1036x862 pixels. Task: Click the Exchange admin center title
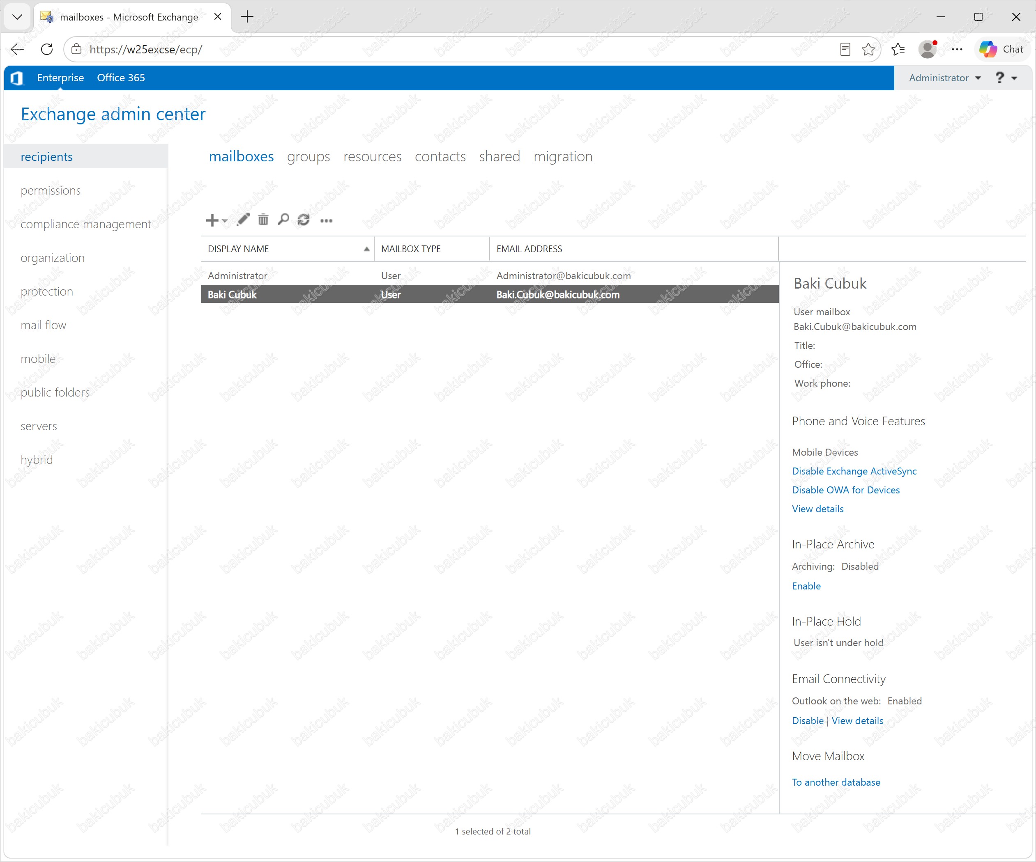pyautogui.click(x=113, y=114)
